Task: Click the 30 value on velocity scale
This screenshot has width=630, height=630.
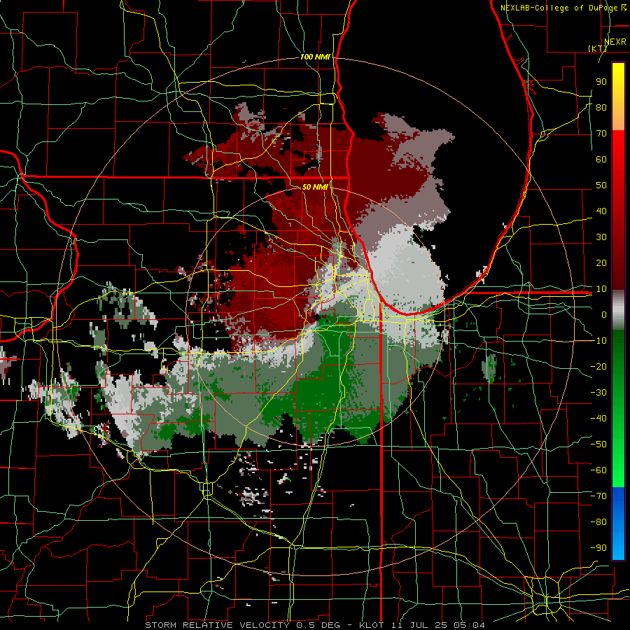Action: pyautogui.click(x=601, y=237)
